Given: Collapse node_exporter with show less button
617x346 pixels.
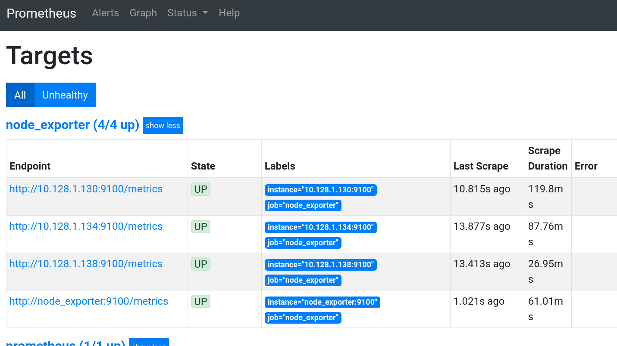Looking at the screenshot, I should pos(163,126).
